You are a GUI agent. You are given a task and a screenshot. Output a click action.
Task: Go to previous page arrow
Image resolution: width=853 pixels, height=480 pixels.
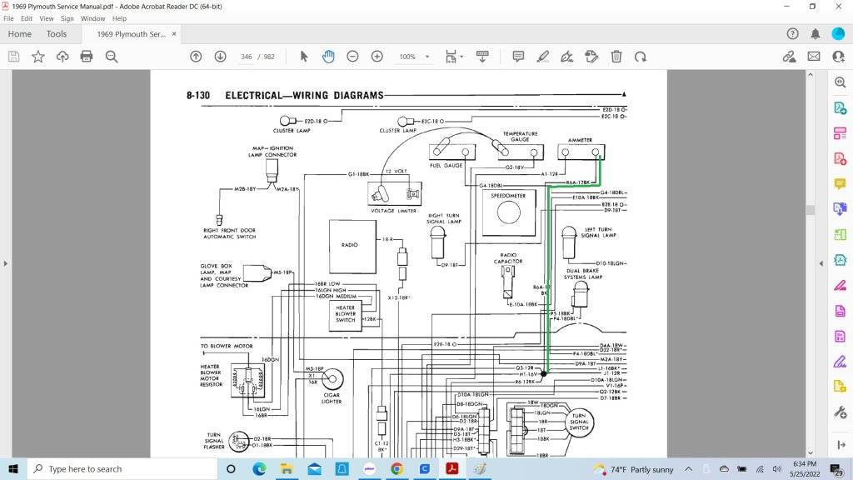tap(196, 57)
